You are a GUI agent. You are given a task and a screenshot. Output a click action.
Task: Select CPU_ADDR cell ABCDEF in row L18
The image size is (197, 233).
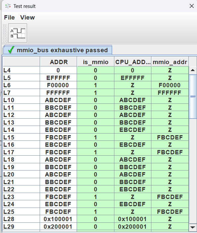click(133, 159)
